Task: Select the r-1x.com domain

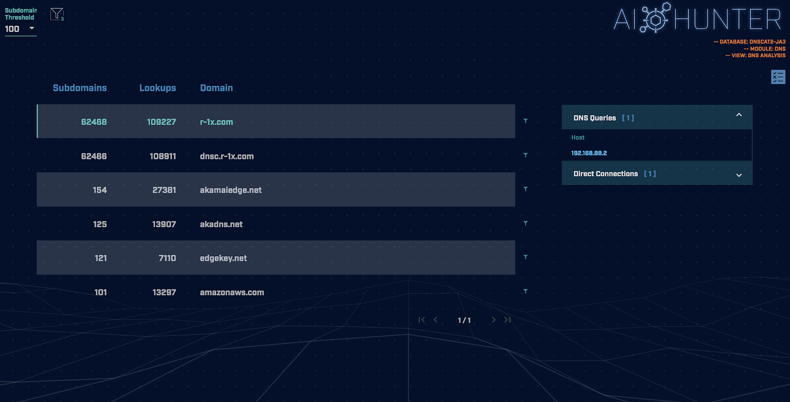Action: [x=216, y=122]
